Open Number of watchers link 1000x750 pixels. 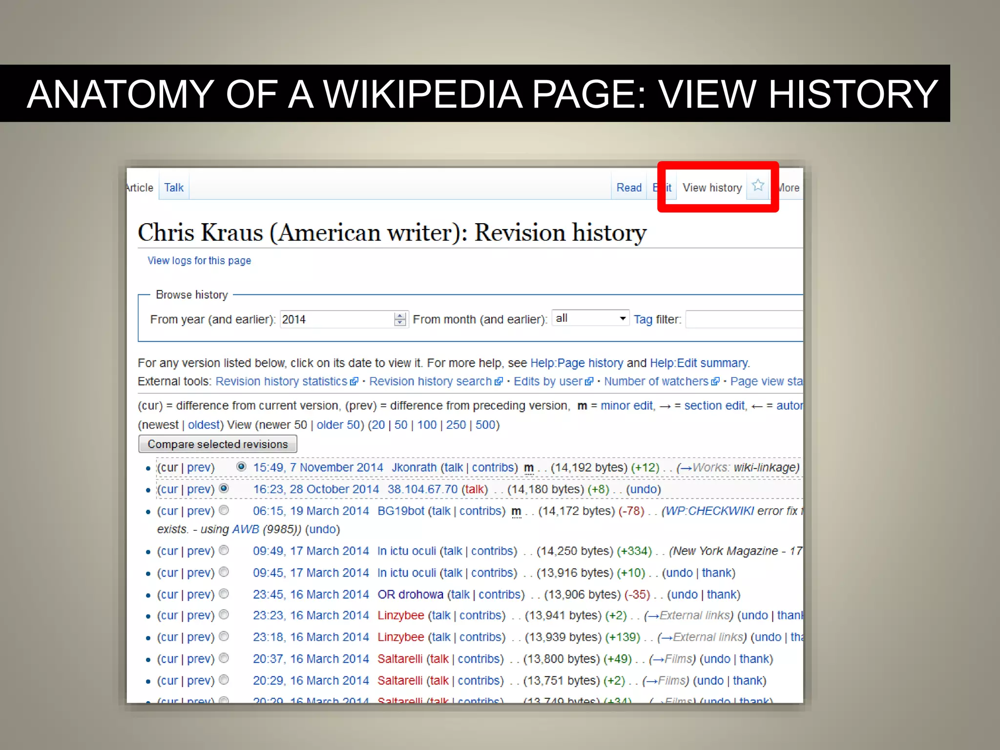pyautogui.click(x=656, y=381)
